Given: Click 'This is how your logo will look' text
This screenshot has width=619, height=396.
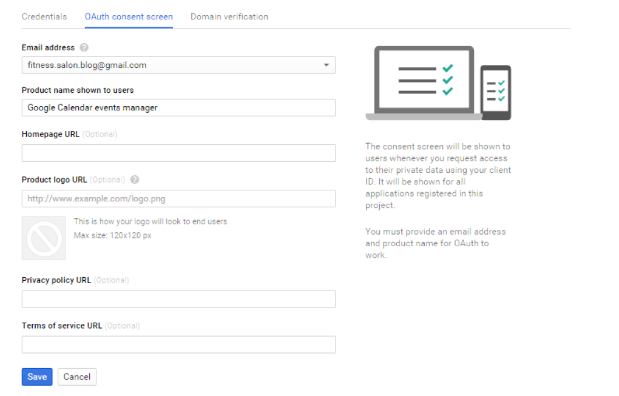Looking at the screenshot, I should 151,222.
